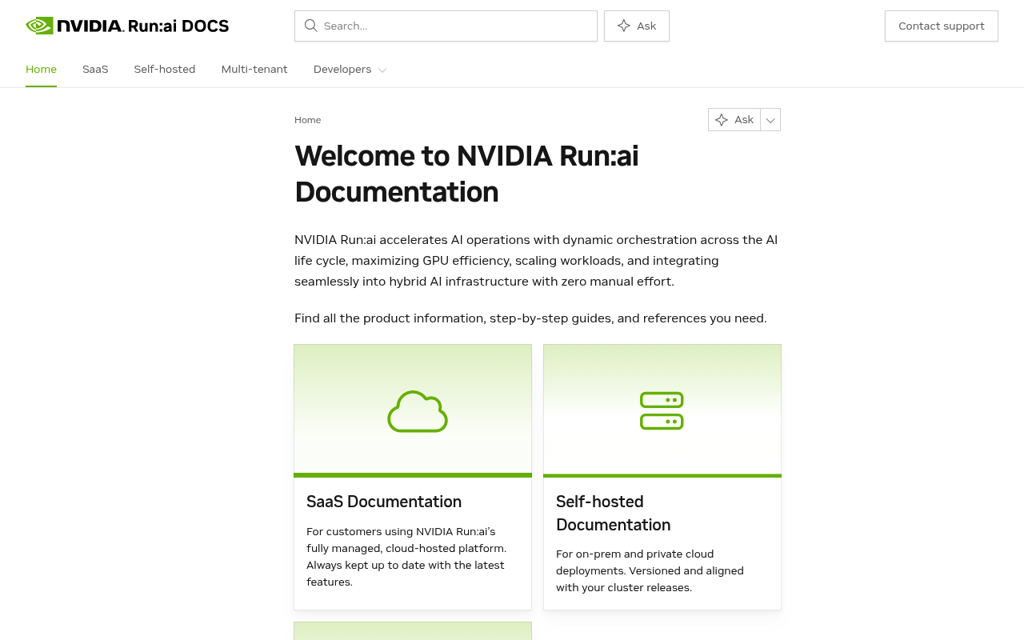Open the SaaS tab

coord(95,70)
